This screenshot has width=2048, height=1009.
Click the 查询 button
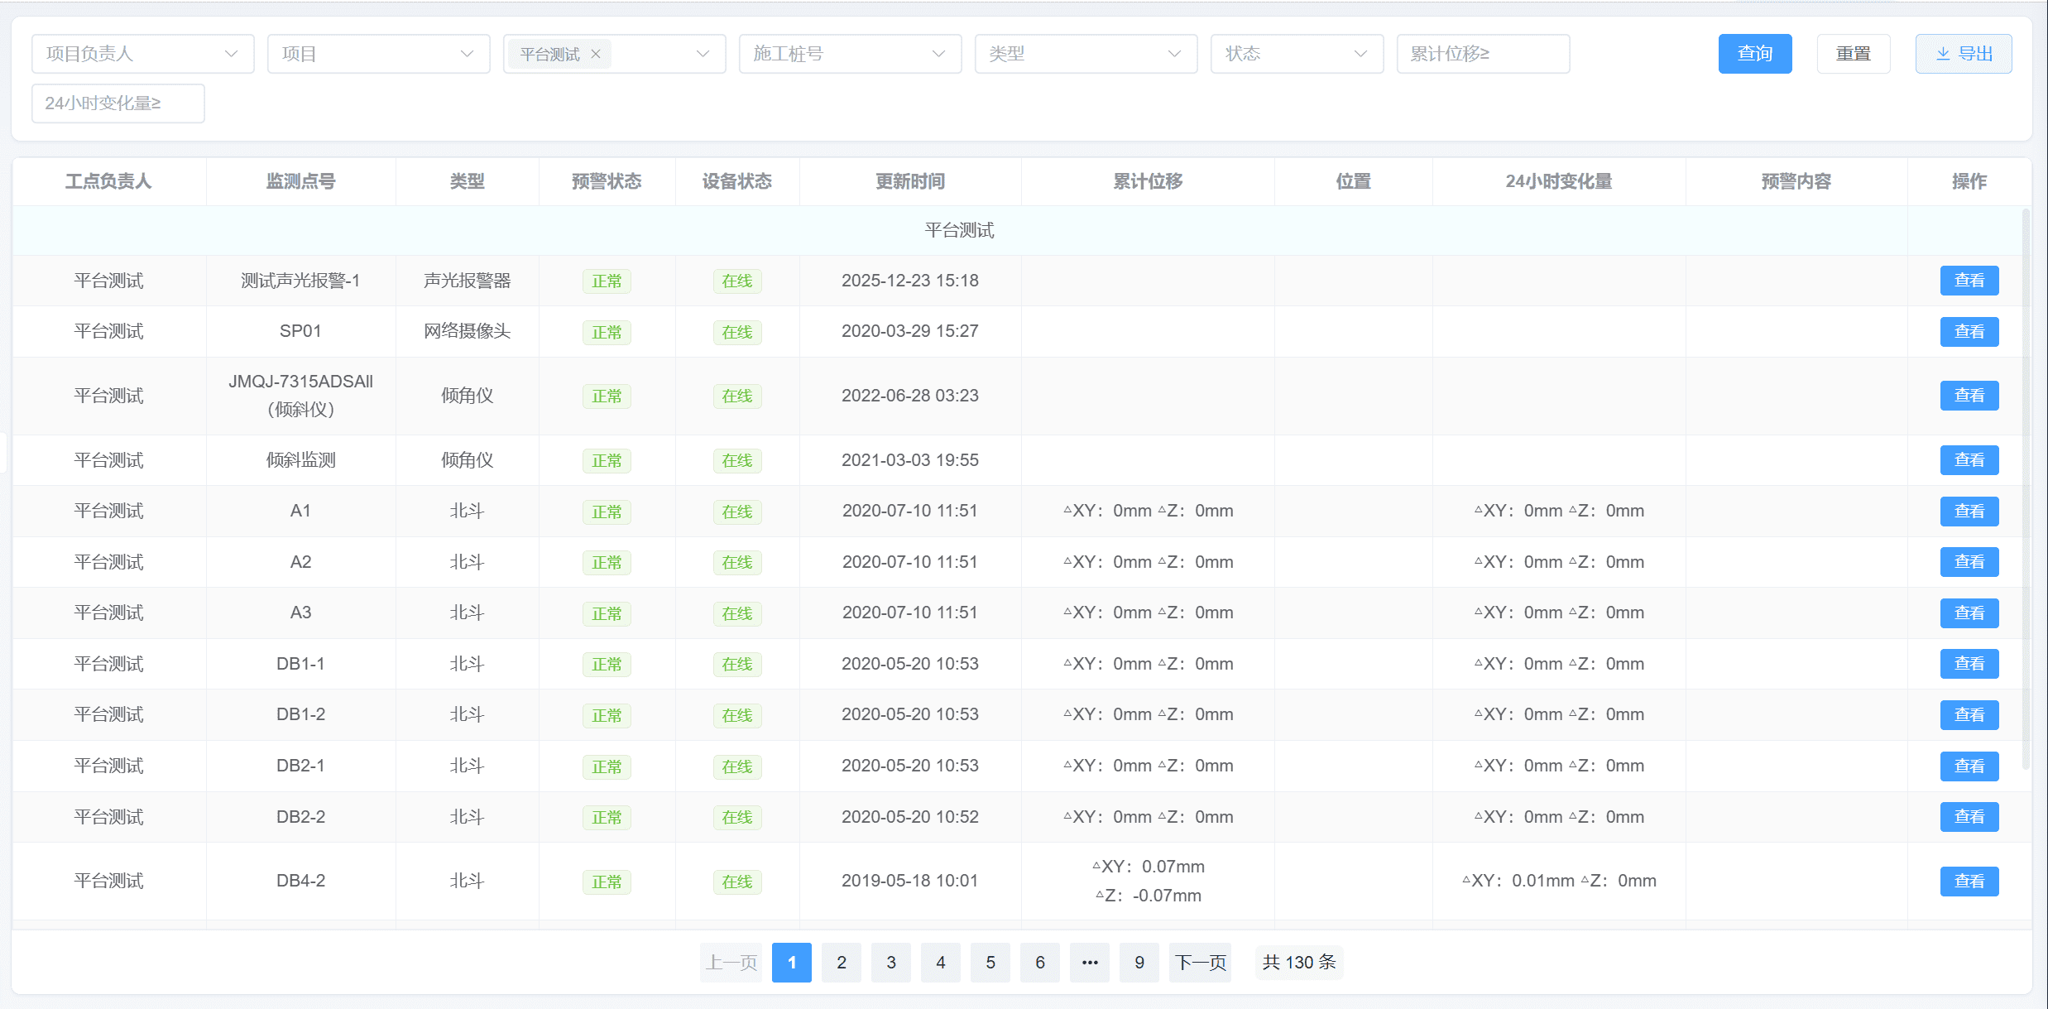[x=1755, y=54]
